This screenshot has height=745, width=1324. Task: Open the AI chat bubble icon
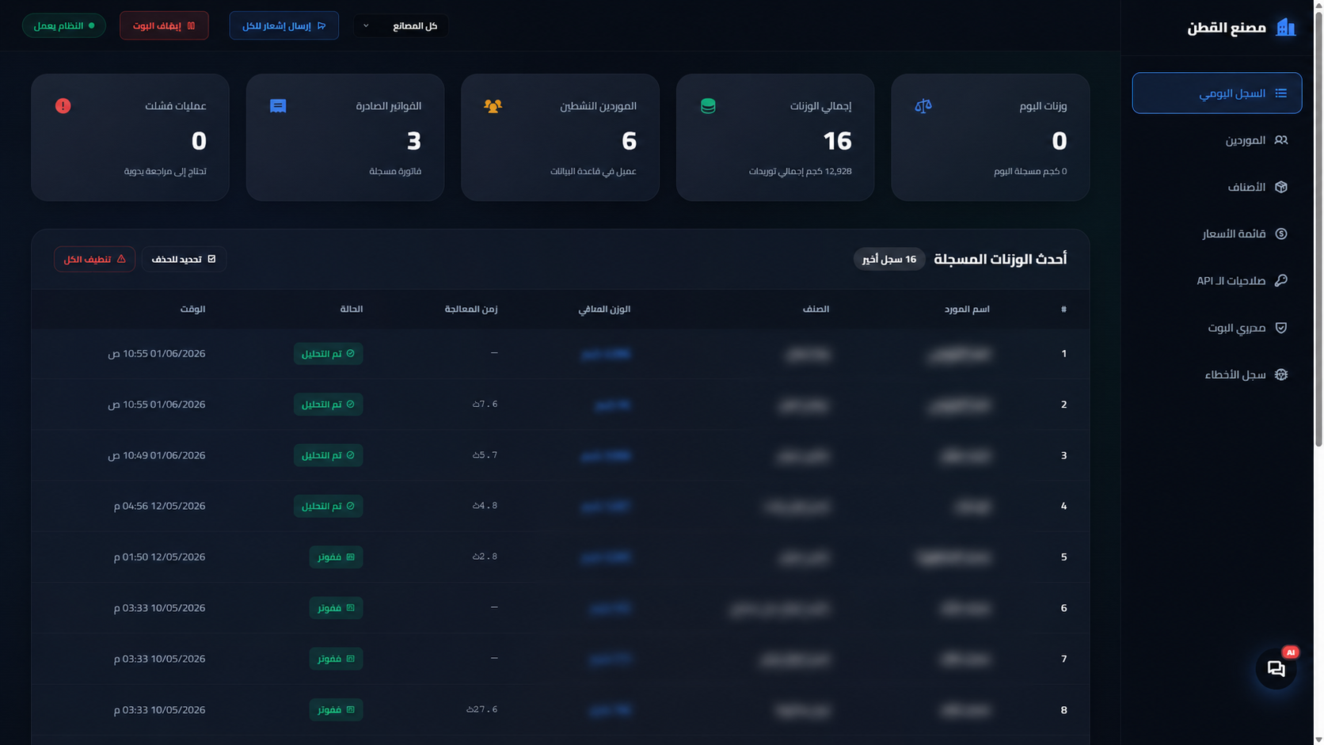tap(1276, 669)
